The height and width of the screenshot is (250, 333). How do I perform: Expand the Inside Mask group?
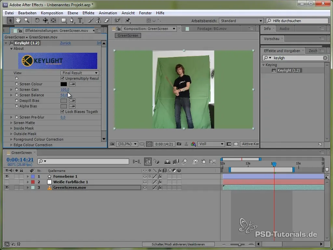tap(11, 128)
